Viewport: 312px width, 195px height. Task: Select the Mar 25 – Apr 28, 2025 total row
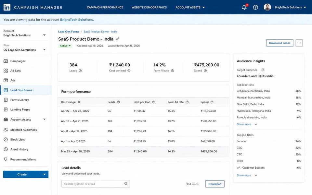(143, 151)
